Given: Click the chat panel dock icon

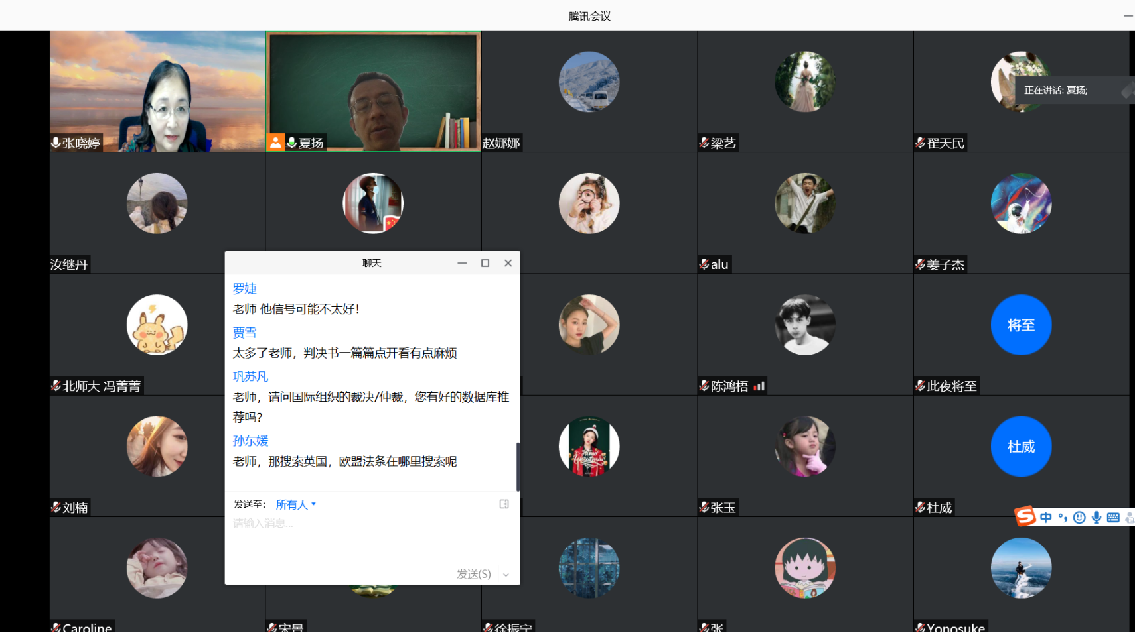Looking at the screenshot, I should [504, 504].
